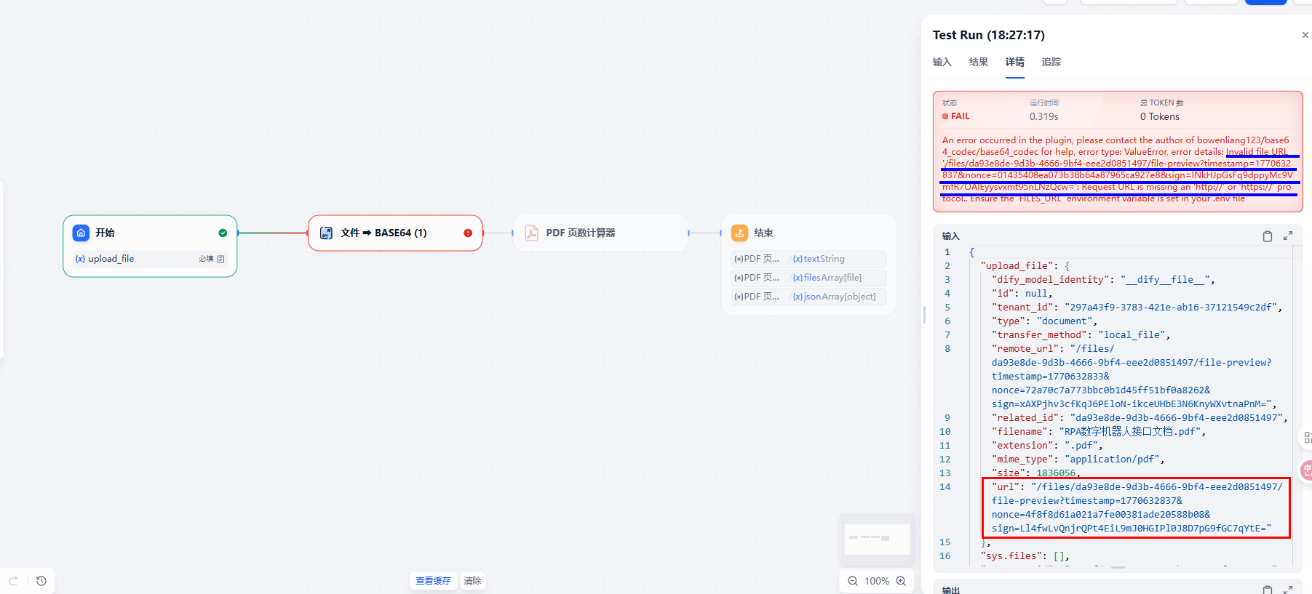Viewport: 1312px width, 594px height.
Task: Select the PDF 页数计算器 node
Action: coord(601,233)
